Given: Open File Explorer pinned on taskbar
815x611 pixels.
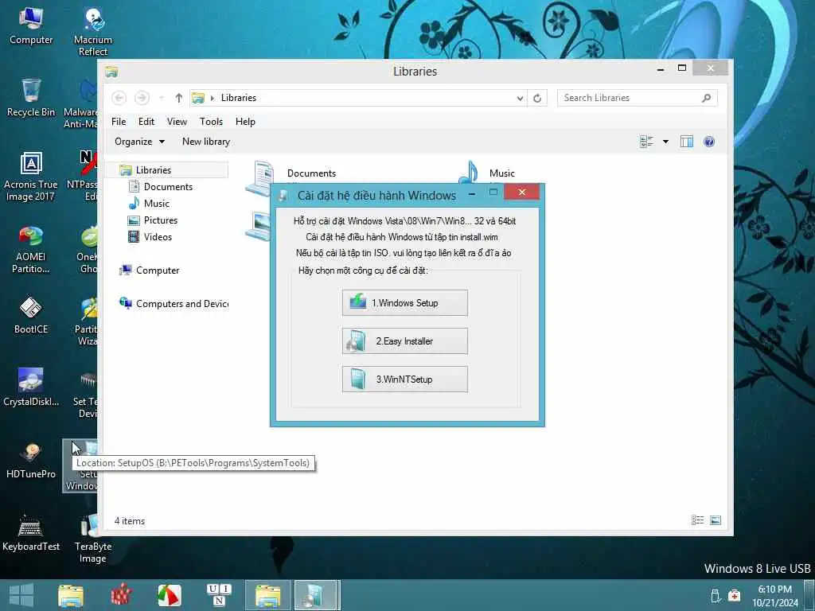Looking at the screenshot, I should [71, 595].
